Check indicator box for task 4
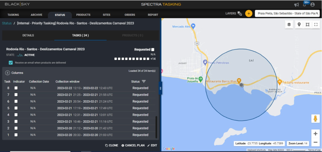322x152 pixels. click(x=16, y=115)
